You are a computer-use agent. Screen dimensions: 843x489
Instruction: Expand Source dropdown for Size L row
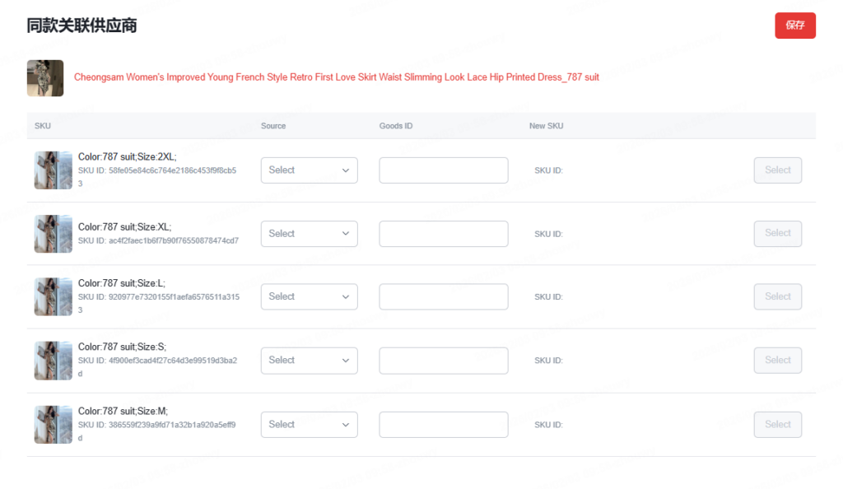click(310, 297)
